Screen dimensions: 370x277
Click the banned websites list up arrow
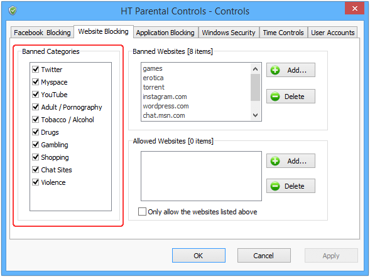(x=255, y=69)
